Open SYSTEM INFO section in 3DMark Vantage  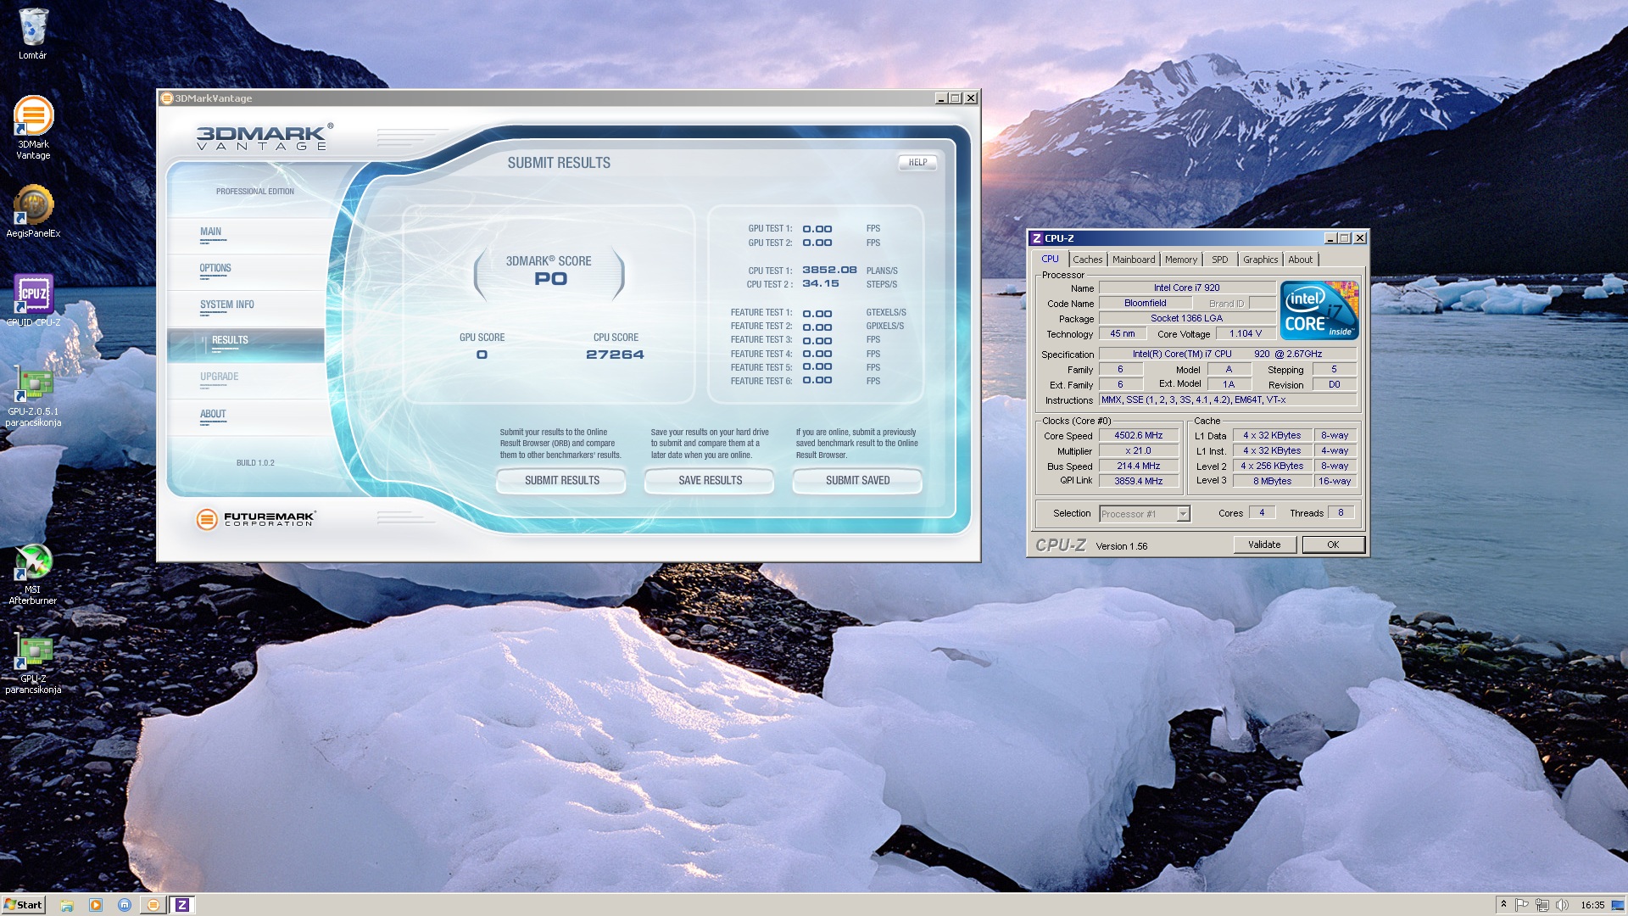(246, 308)
